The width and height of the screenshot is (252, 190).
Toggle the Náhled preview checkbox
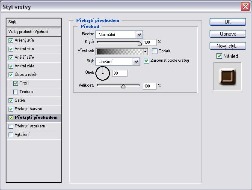tap(219, 56)
